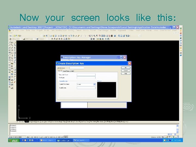The height and width of the screenshot is (147, 196).
Task: Select the Erase modify tool
Action: tap(15, 43)
